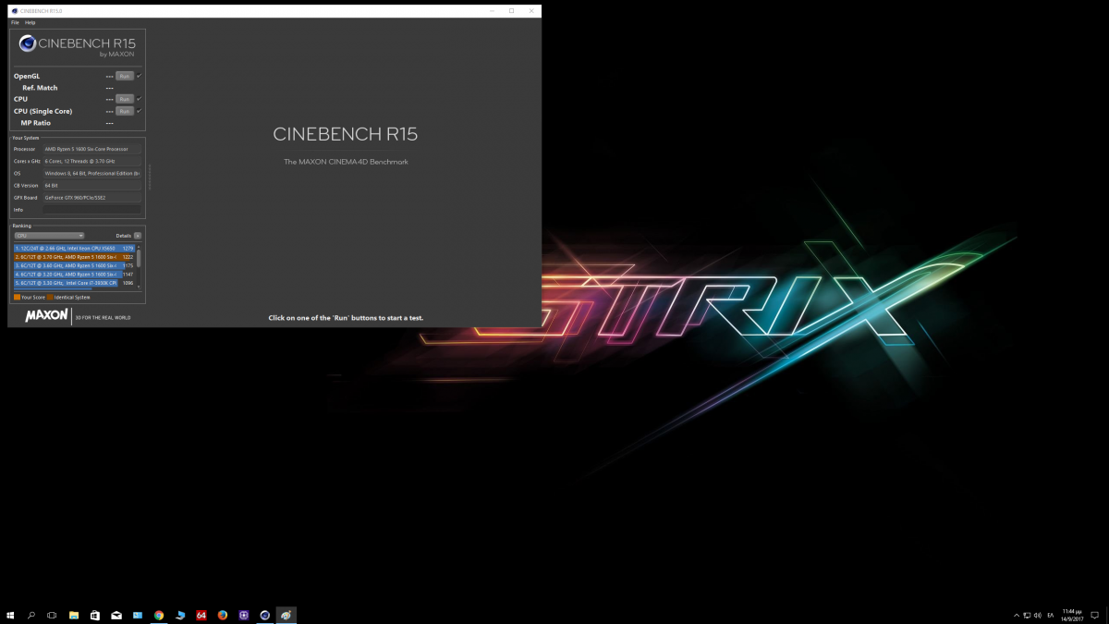Select ranking entry at 3.60 GHz Ryzen
This screenshot has height=624, width=1109.
[x=74, y=265]
